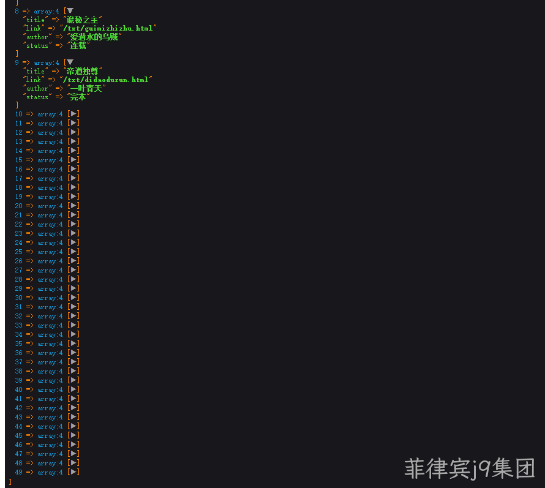Expand array item 20 arrow
545x488 pixels.
[x=73, y=205]
